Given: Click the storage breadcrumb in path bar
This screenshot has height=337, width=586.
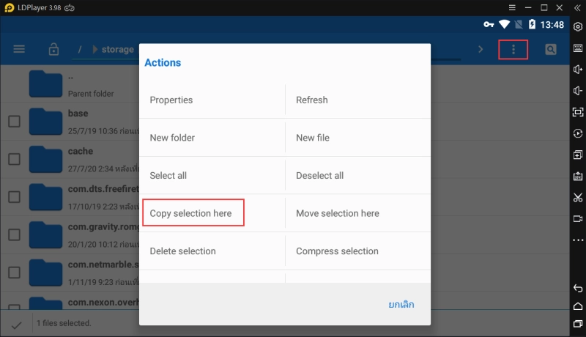Looking at the screenshot, I should coord(117,50).
